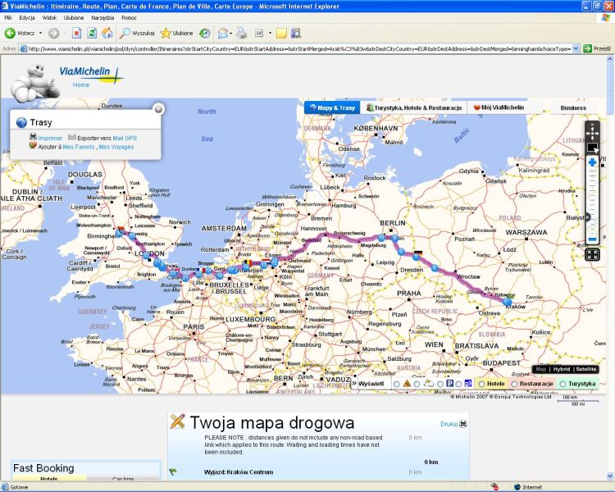
Task: Stop page loading with red X icon
Action: coord(76,34)
